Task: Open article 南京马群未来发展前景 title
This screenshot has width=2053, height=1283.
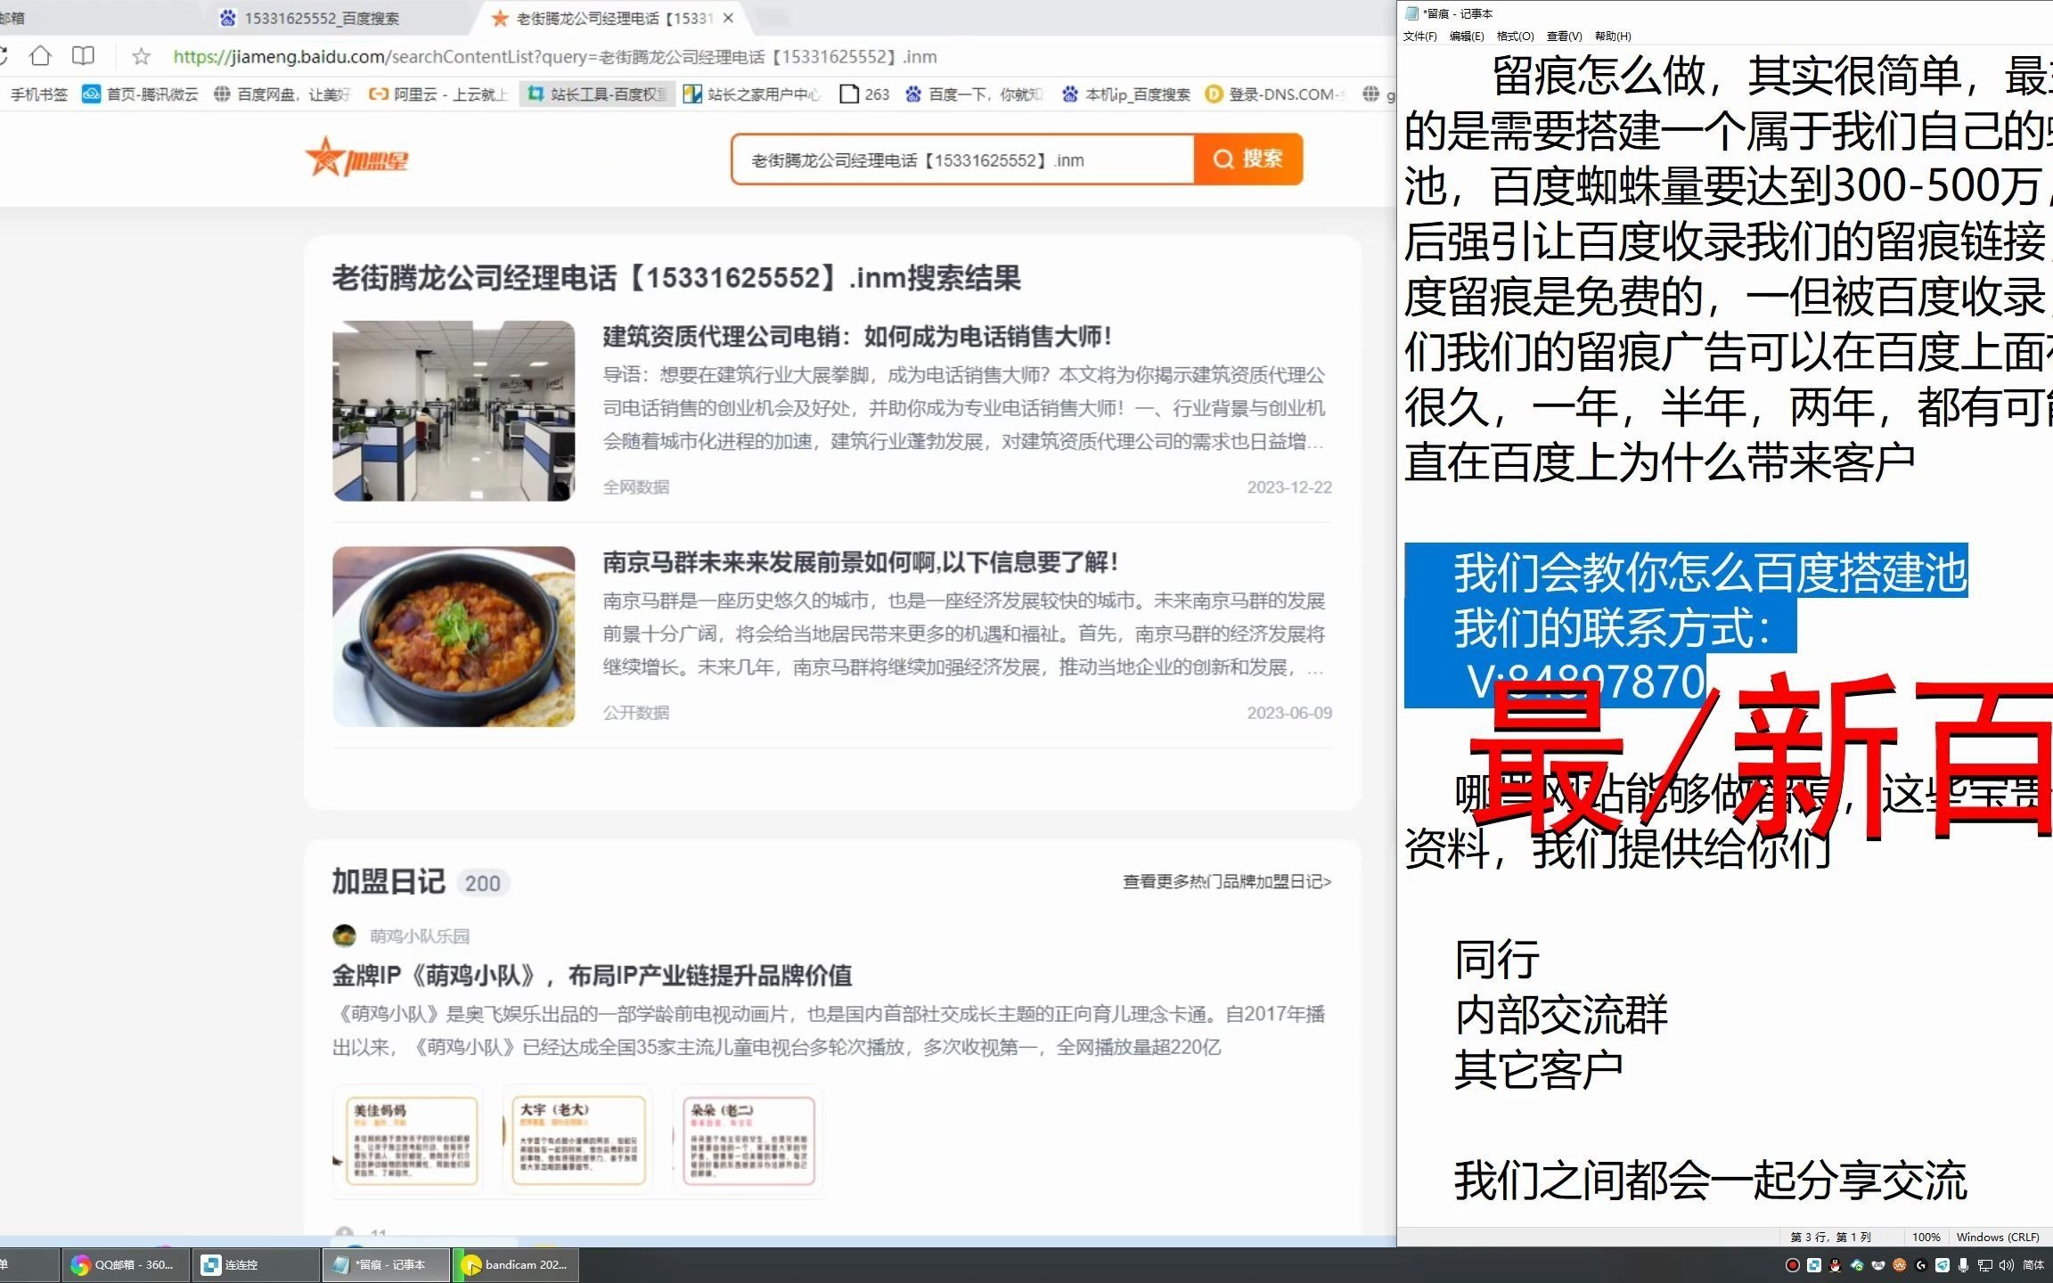Action: (x=860, y=562)
